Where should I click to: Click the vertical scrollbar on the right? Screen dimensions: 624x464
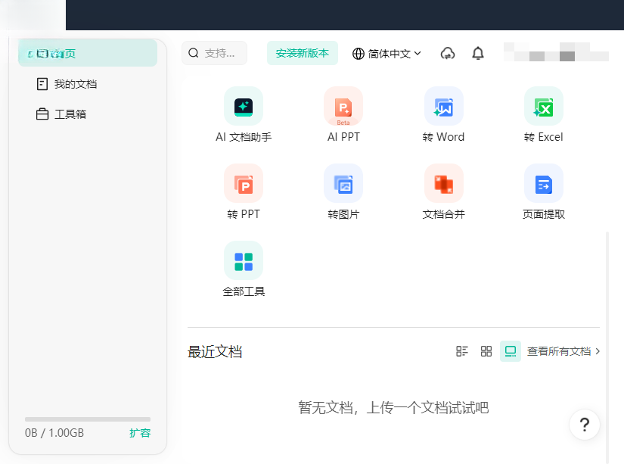click(607, 347)
